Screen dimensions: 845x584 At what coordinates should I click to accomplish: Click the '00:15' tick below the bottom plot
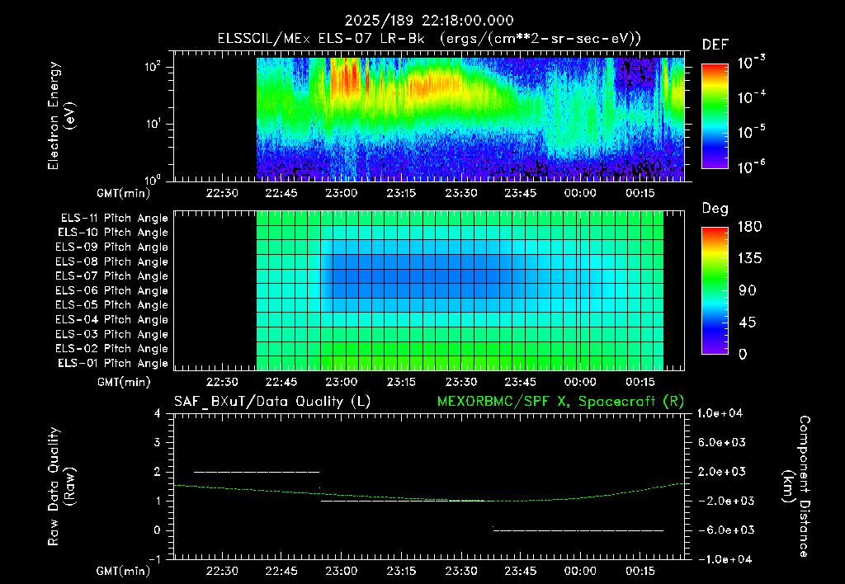pos(640,571)
